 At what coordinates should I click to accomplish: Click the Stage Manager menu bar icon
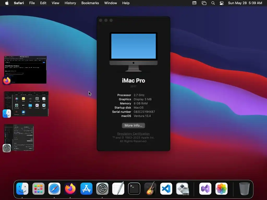[x=204, y=3]
